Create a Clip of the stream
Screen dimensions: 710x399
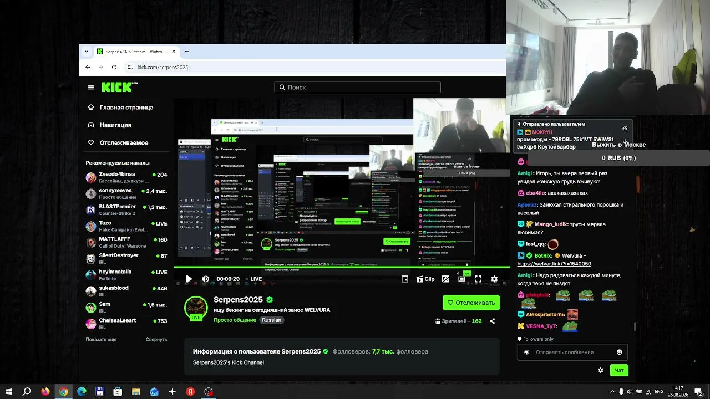[425, 279]
